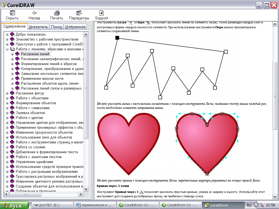Click the Перо tool icon in the text

click(148, 23)
